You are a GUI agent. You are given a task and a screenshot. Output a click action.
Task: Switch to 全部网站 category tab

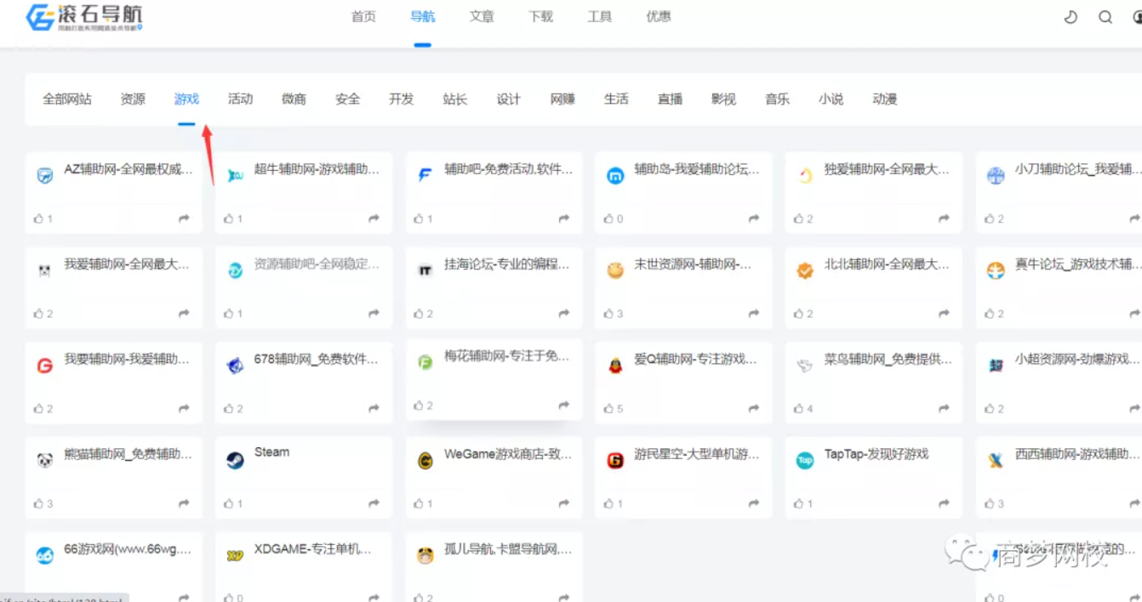(x=67, y=99)
